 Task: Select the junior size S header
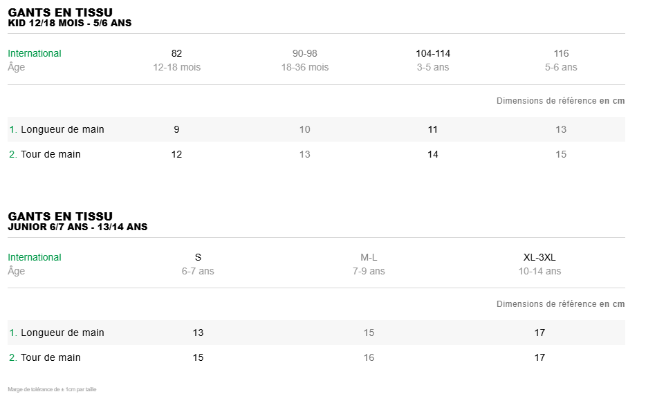pyautogui.click(x=198, y=257)
